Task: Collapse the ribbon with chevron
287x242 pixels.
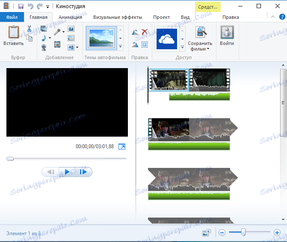Action: click(x=273, y=17)
